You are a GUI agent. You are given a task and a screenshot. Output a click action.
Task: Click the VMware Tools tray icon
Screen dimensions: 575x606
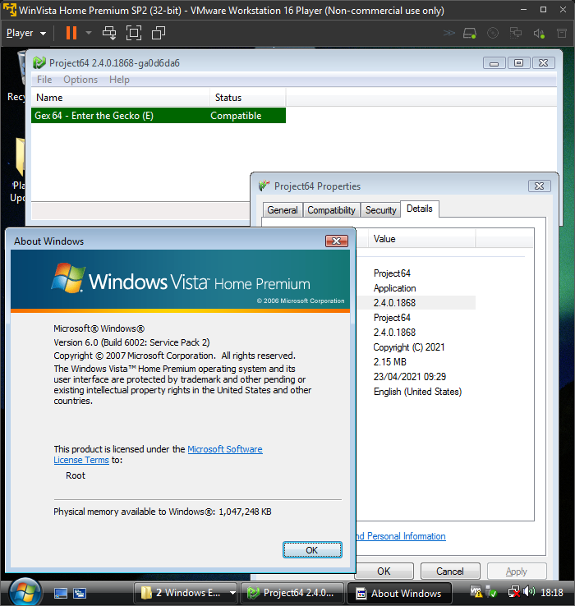(x=476, y=592)
